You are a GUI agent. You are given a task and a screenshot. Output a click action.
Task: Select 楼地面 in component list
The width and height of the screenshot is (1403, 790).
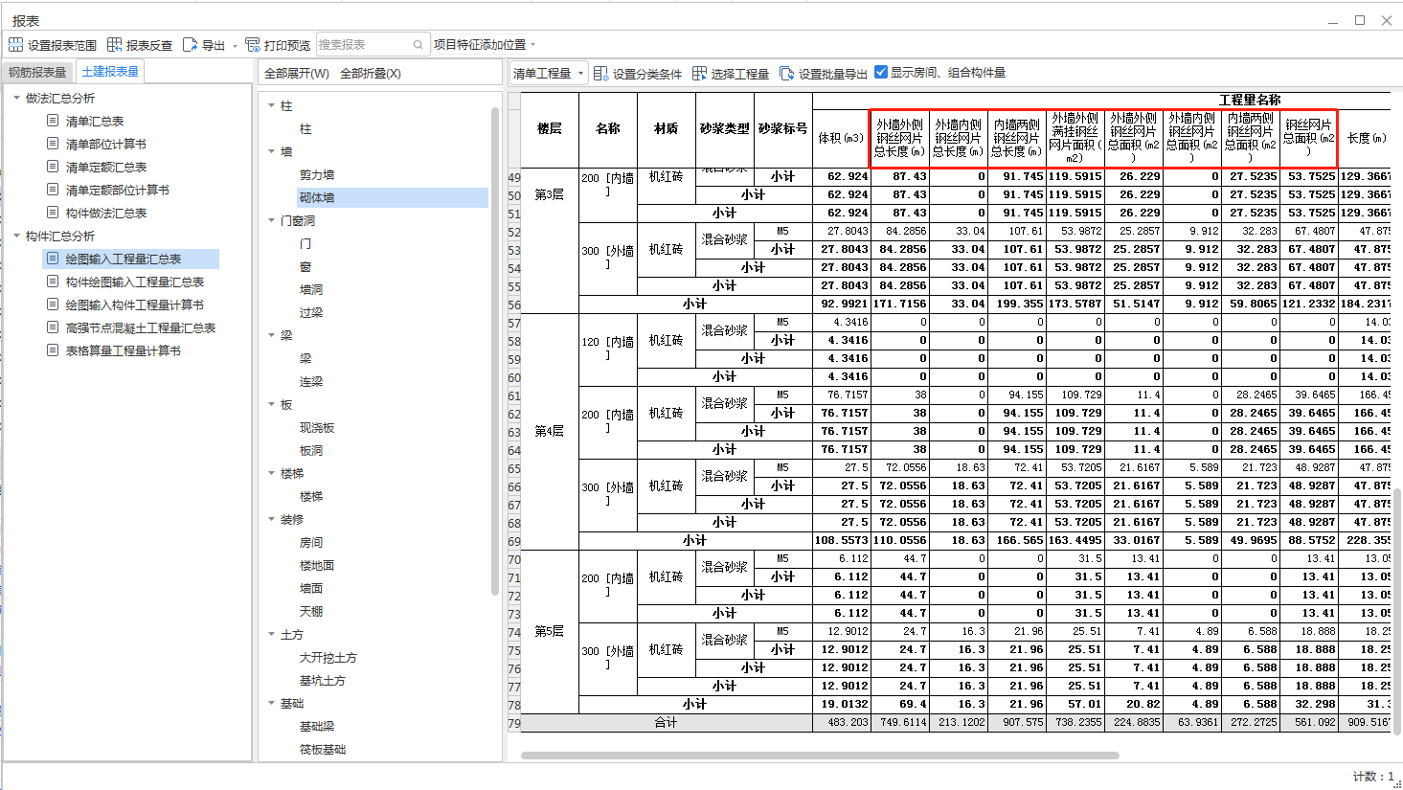(317, 565)
